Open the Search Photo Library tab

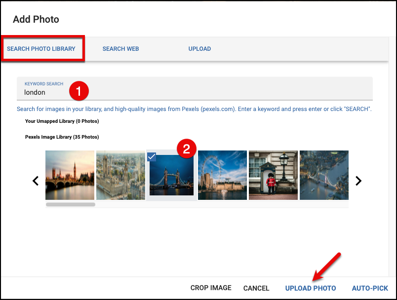click(41, 48)
